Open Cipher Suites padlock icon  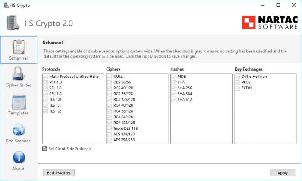pos(18,74)
